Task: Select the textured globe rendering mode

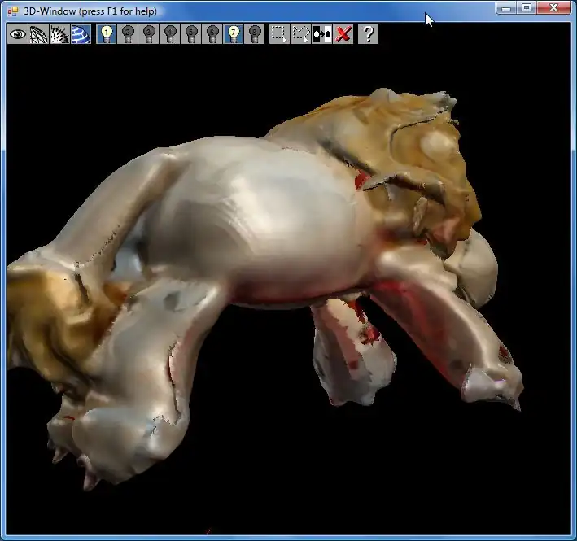Action: click(81, 33)
